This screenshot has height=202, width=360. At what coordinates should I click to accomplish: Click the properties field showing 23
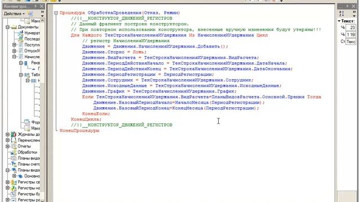tap(350, 27)
